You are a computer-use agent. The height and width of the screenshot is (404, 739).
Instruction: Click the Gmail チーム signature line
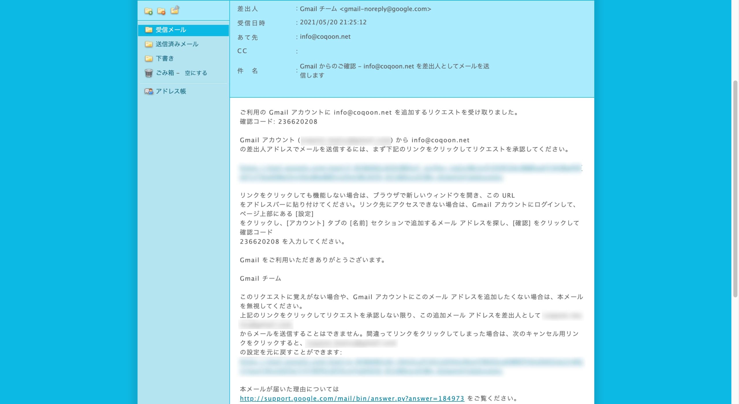pos(260,279)
